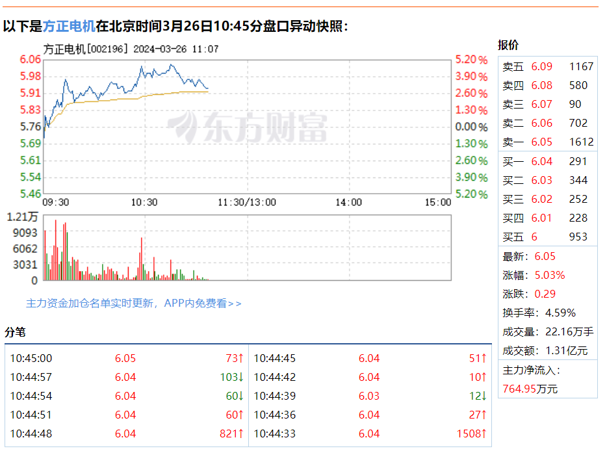Click the tick row at 10:44:54
The width and height of the screenshot is (607, 453).
127,396
